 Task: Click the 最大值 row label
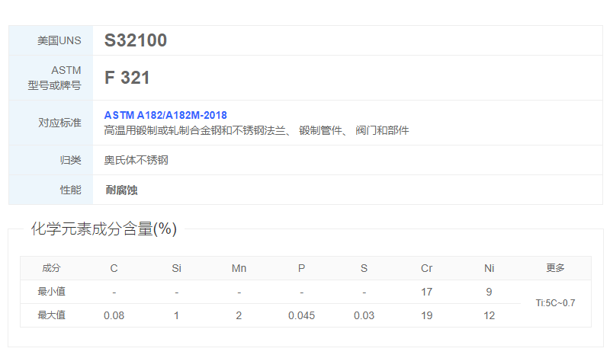51,315
